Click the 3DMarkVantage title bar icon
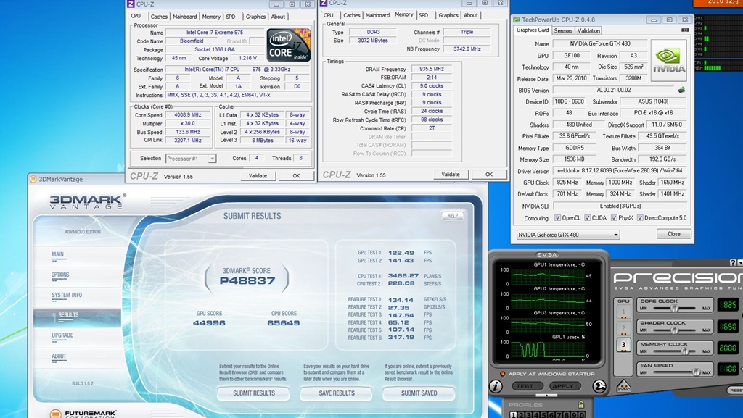Screen dimensions: 743x418 33,179
